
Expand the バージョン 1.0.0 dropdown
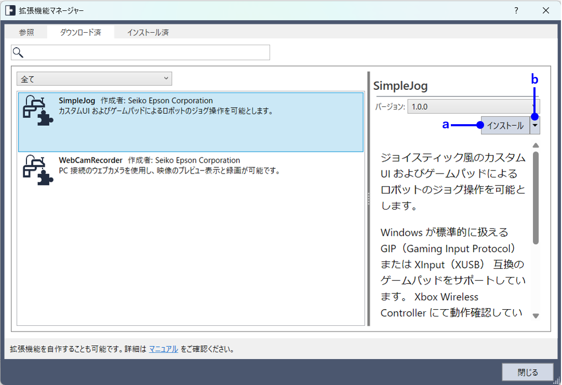[473, 107]
